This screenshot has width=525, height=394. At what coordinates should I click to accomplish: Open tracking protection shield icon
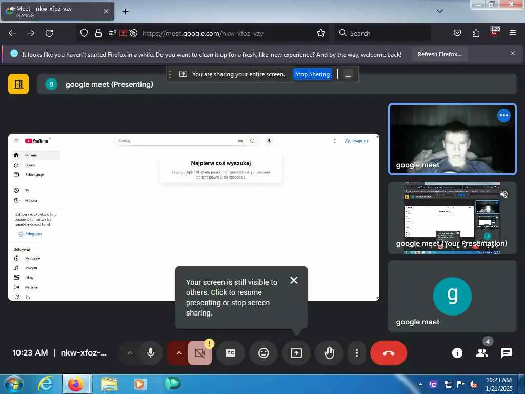(x=84, y=33)
